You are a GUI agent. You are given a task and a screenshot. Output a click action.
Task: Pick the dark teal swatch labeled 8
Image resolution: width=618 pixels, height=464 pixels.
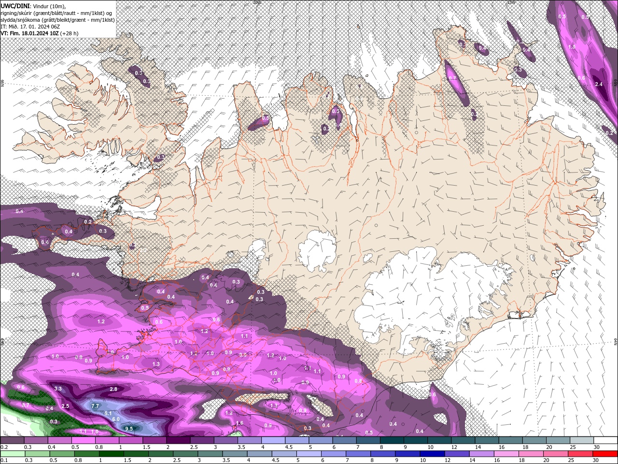(392, 440)
